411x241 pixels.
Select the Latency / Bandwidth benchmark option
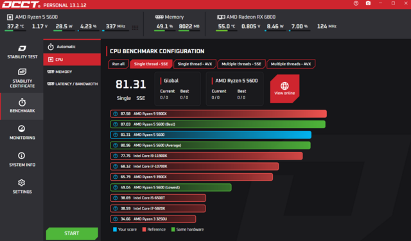coord(72,84)
